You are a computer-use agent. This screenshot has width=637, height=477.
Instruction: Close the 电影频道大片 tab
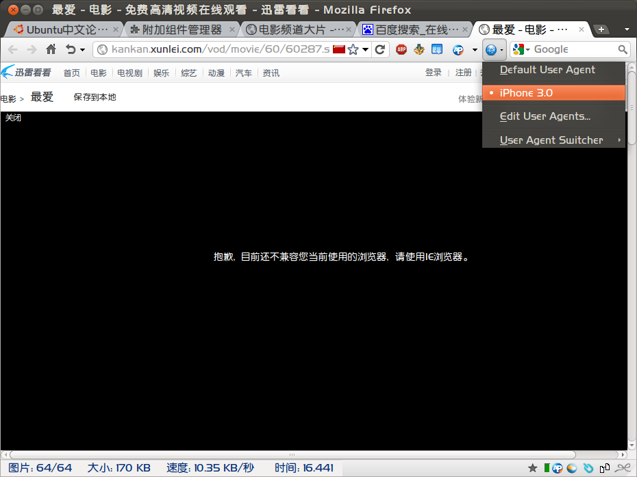pos(348,29)
